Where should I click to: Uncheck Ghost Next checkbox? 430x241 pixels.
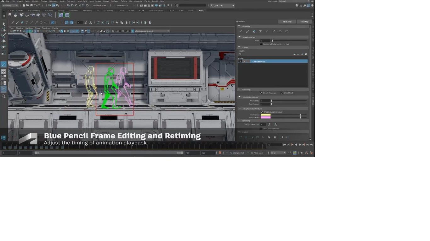tap(281, 93)
